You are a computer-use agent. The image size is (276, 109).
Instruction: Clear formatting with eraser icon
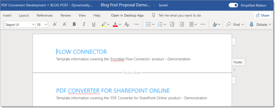[x=127, y=24]
